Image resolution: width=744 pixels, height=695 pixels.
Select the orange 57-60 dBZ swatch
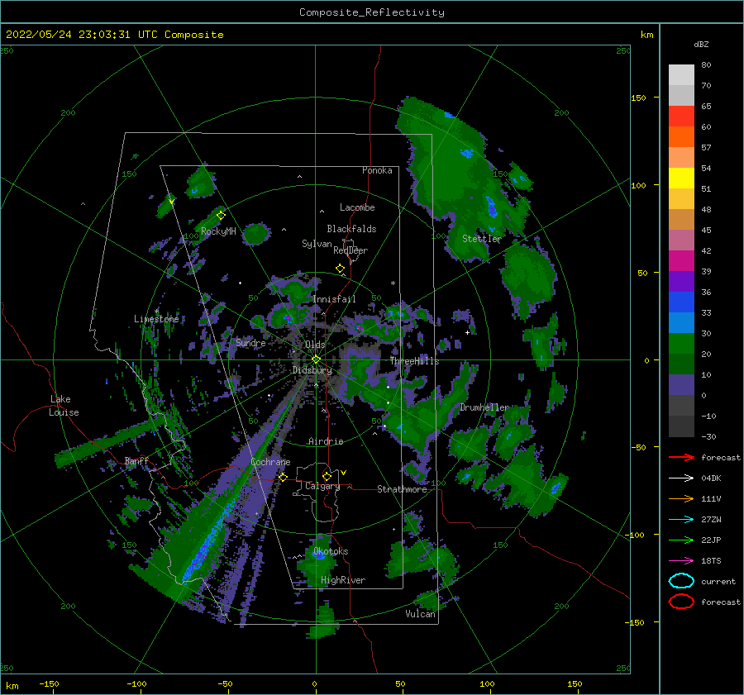tap(681, 137)
